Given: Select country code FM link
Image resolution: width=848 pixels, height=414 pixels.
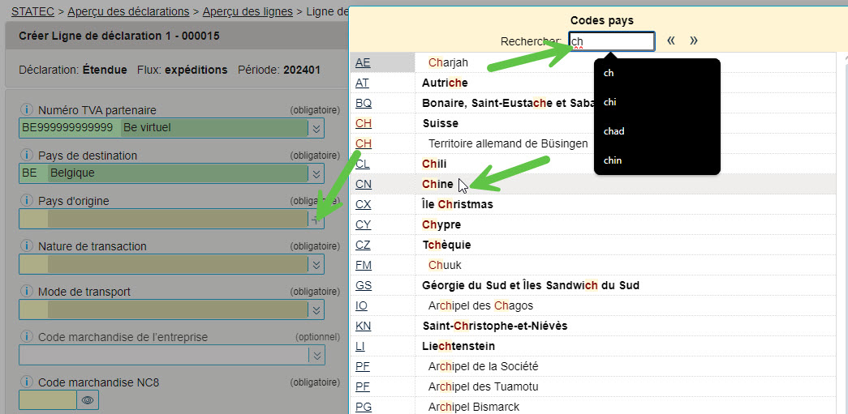Looking at the screenshot, I should pos(364,265).
